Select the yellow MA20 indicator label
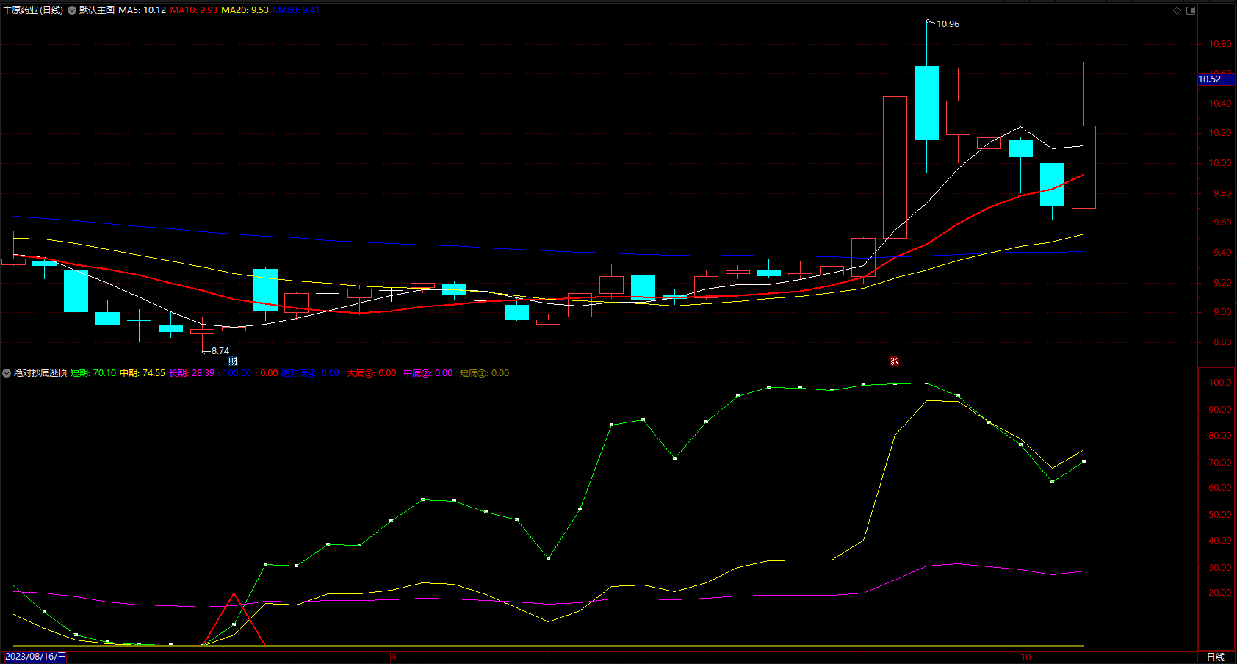1237x664 pixels. pos(245,10)
